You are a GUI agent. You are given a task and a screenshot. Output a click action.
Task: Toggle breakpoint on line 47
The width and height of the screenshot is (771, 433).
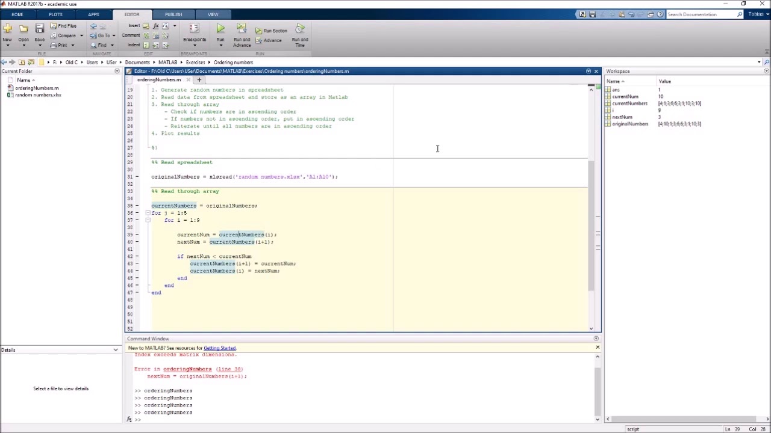[137, 292]
